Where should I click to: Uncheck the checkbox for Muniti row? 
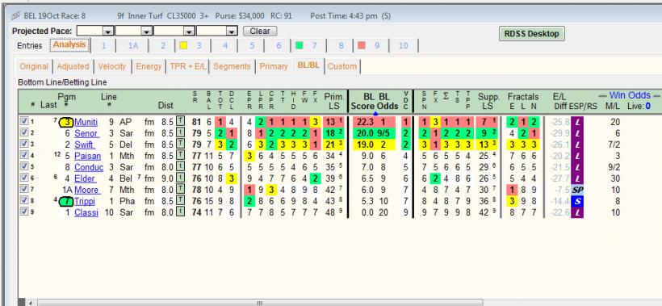click(24, 121)
